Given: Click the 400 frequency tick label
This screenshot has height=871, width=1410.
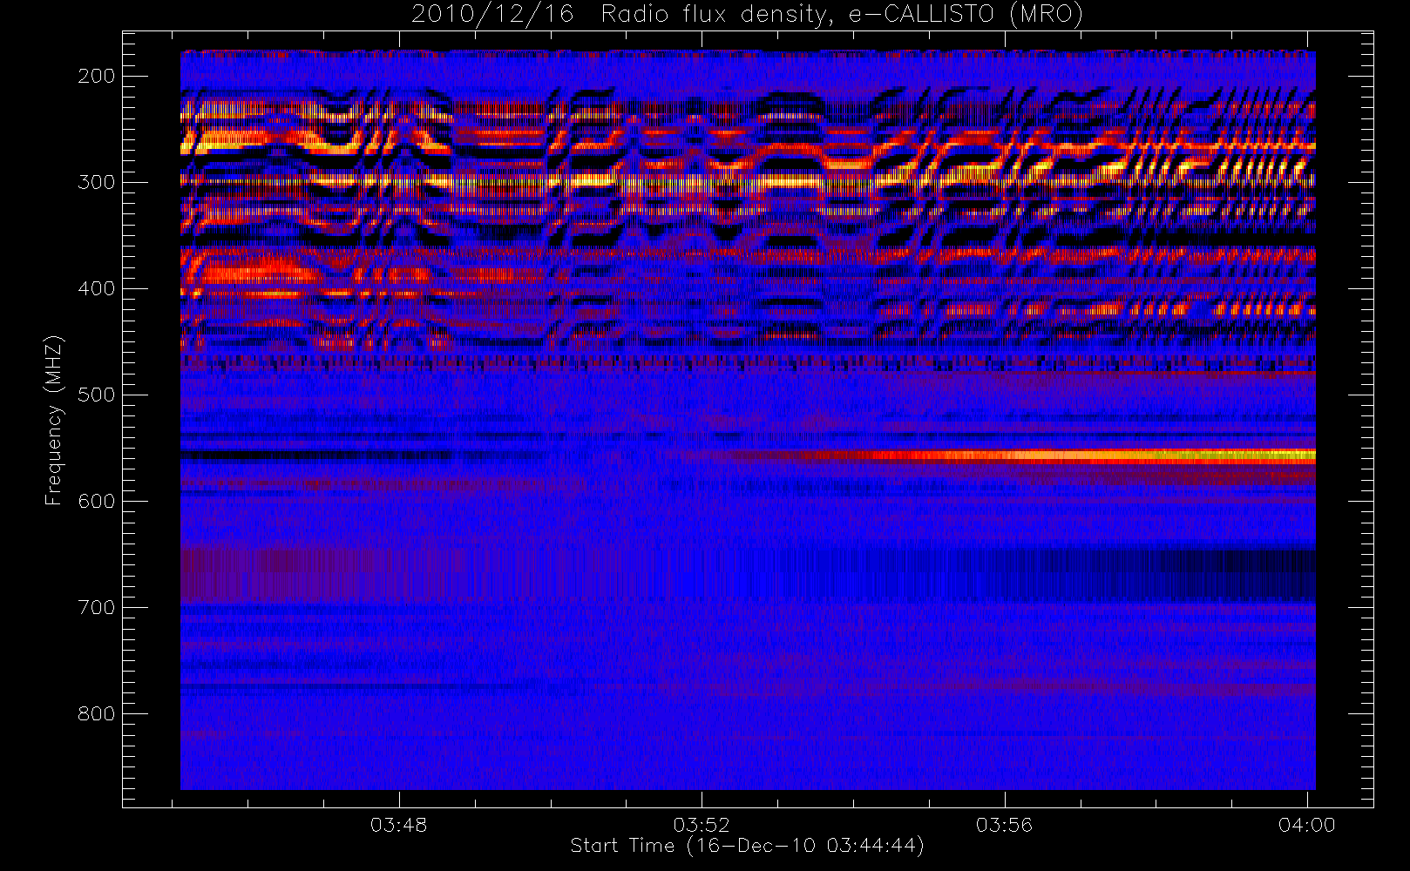Looking at the screenshot, I should (x=96, y=288).
